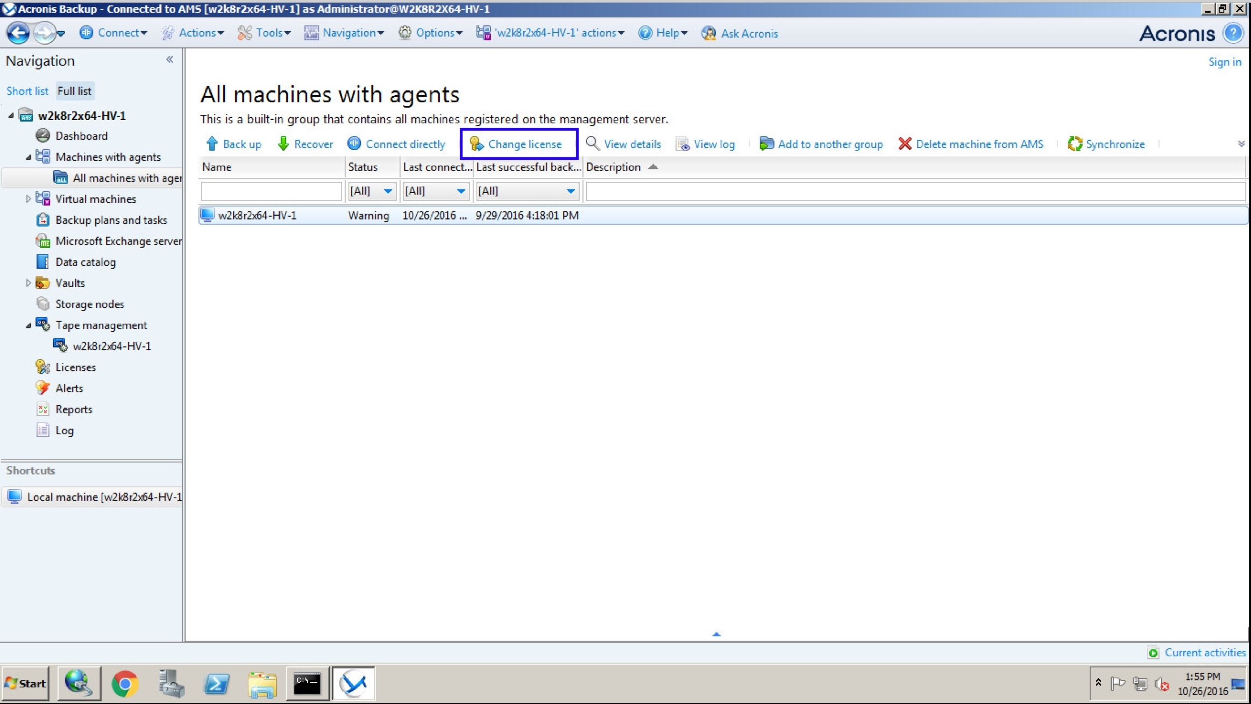Expand the Vaults tree node
1251x704 pixels.
(28, 283)
